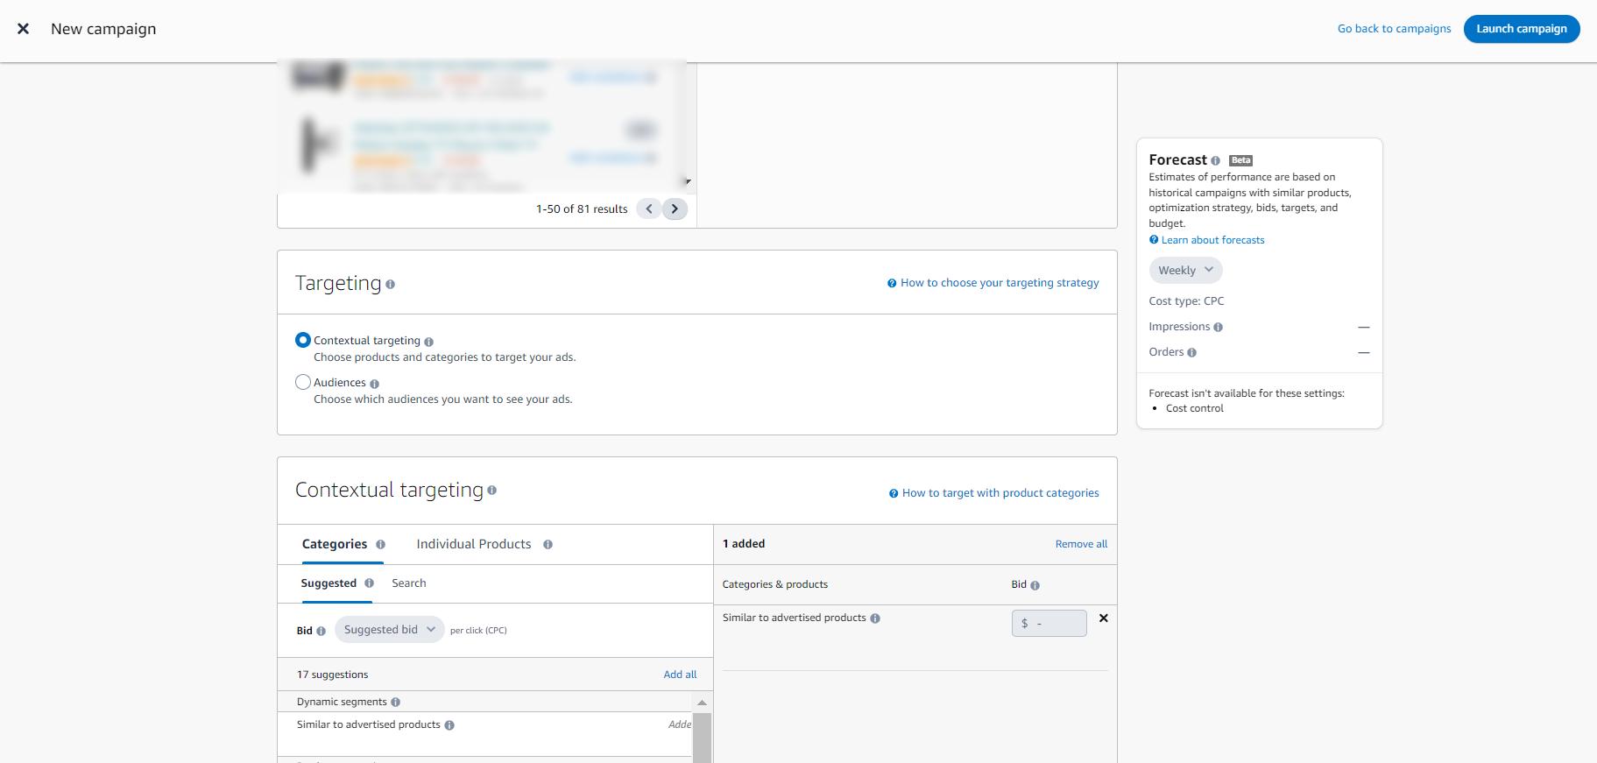The height and width of the screenshot is (763, 1597).
Task: Click the '1-50 of 81 results' text
Action: click(582, 209)
